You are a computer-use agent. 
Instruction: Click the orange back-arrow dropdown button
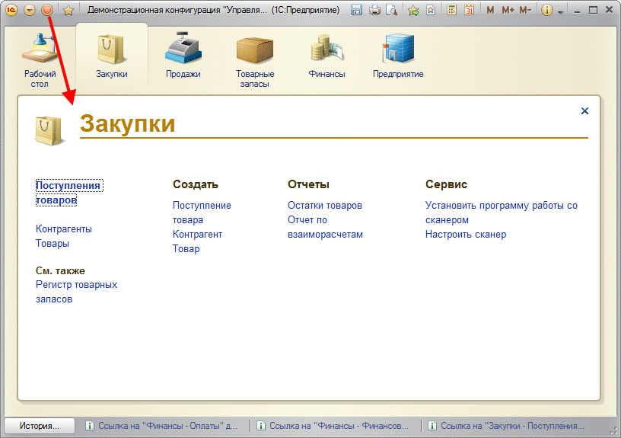(30, 10)
